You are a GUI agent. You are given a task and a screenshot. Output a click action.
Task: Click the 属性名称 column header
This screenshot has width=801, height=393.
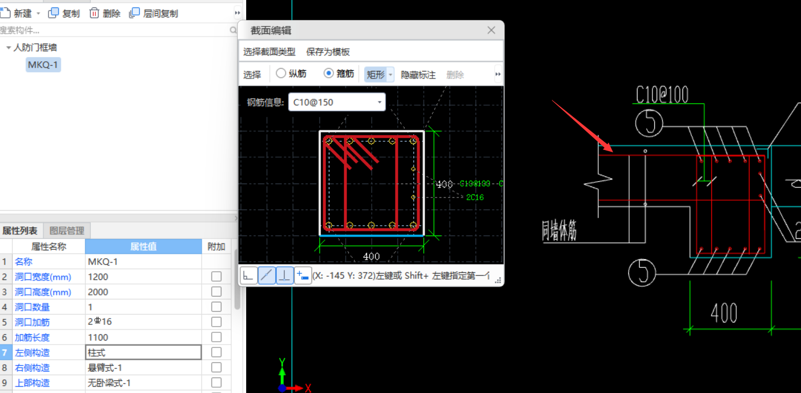[x=49, y=246]
